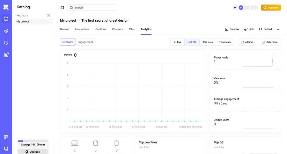The height and width of the screenshot is (154, 287).
Task: Open the B user avatar
Action: (x=241, y=8)
